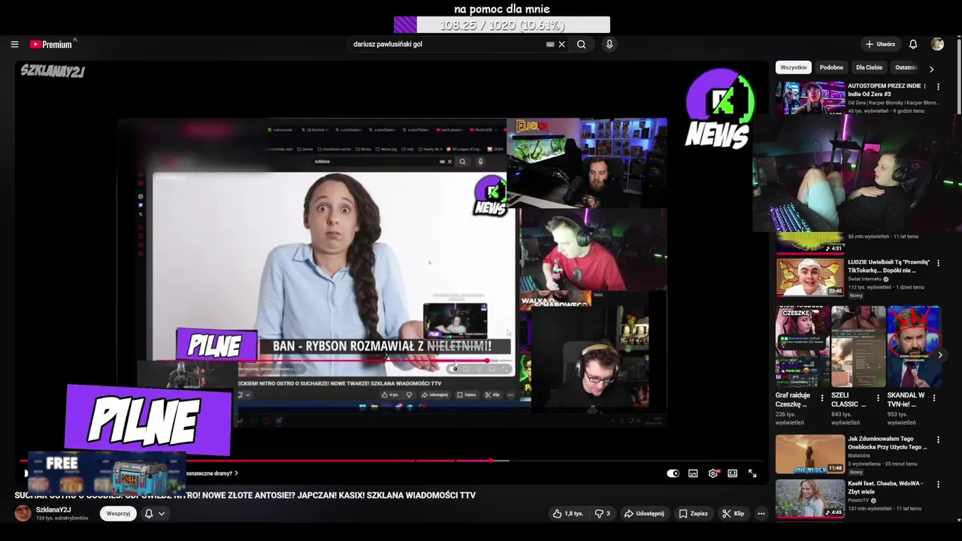Select the Ostatnio filter chip
Image resolution: width=962 pixels, height=541 pixels.
[906, 68]
